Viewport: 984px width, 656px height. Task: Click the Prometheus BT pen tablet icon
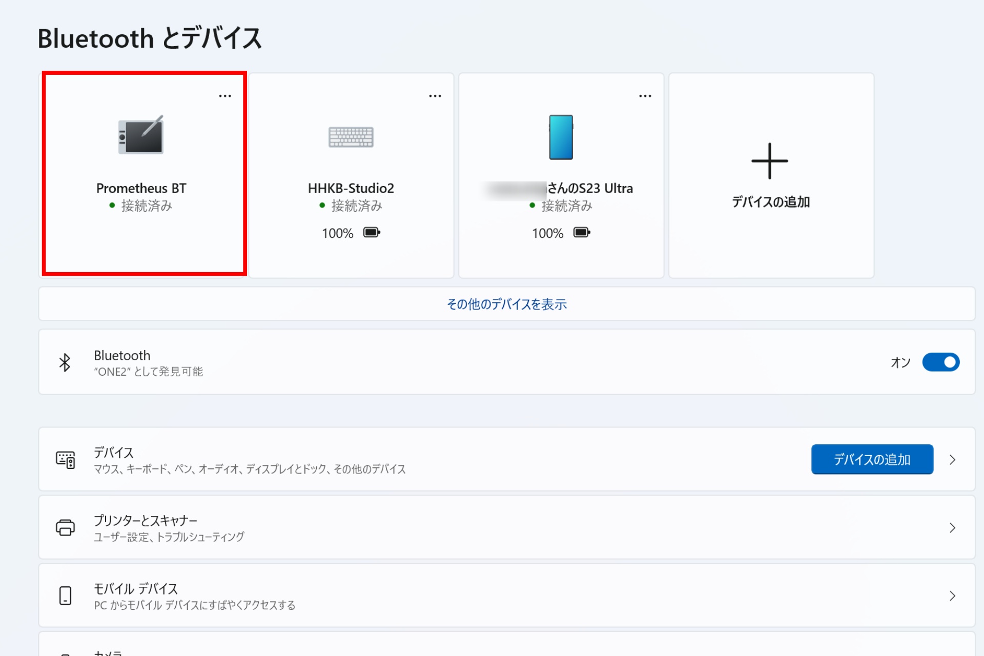coord(141,134)
